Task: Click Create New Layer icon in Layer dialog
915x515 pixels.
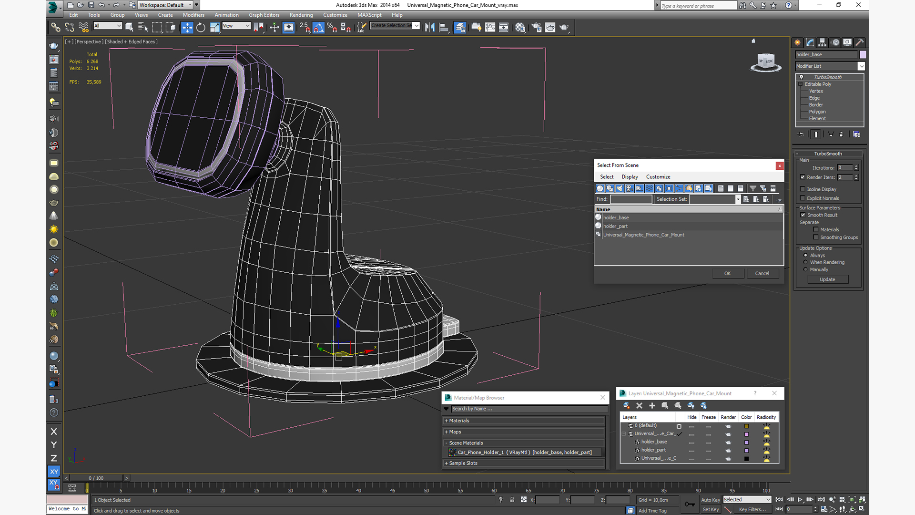Action: click(x=626, y=405)
